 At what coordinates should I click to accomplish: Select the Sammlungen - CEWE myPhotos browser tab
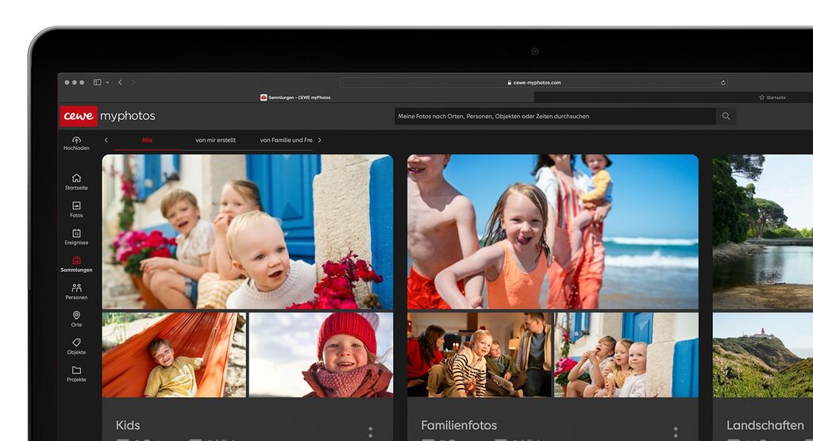(295, 98)
